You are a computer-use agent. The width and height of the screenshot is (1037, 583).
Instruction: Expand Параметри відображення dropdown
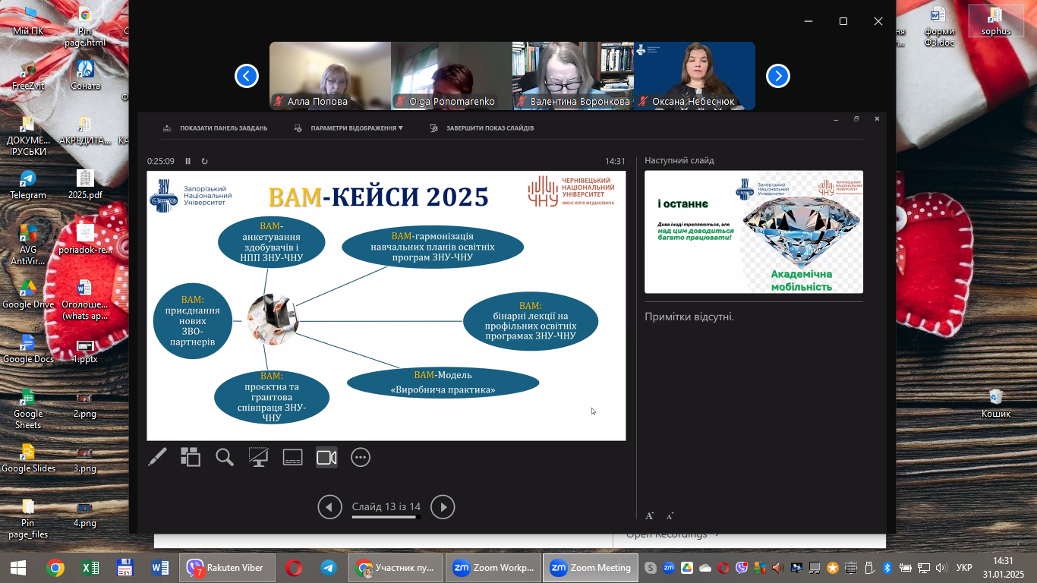click(349, 128)
